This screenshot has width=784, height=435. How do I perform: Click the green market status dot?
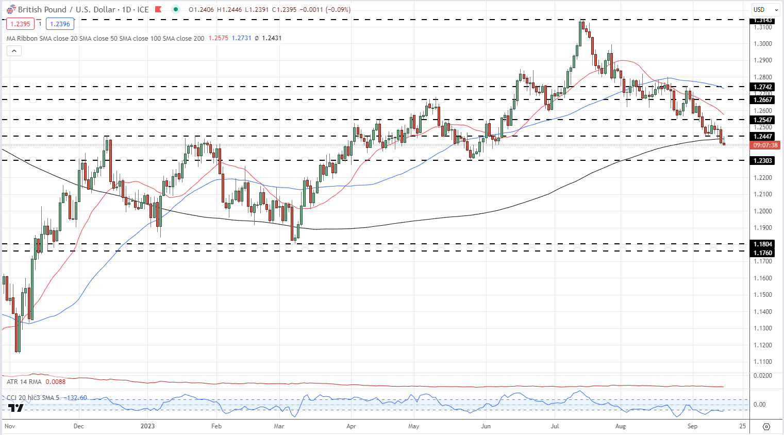(x=176, y=9)
